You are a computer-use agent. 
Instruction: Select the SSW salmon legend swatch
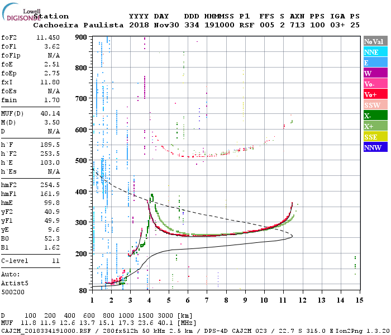375,105
